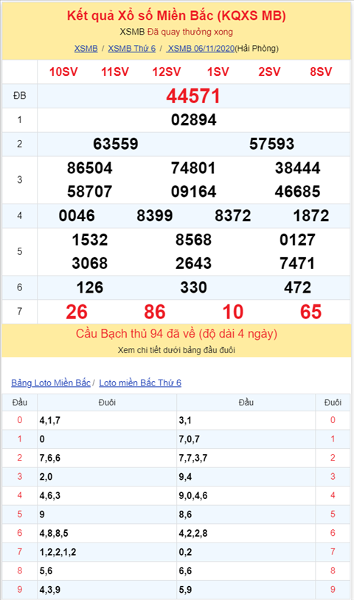The height and width of the screenshot is (600, 354).
Task: Click fifth prize number 8568
Action: tap(193, 240)
